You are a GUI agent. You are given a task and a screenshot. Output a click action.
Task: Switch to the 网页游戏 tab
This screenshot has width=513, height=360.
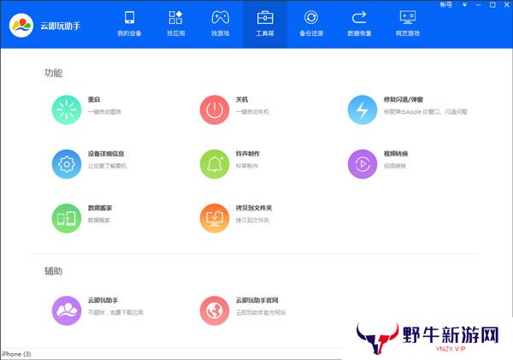408,24
